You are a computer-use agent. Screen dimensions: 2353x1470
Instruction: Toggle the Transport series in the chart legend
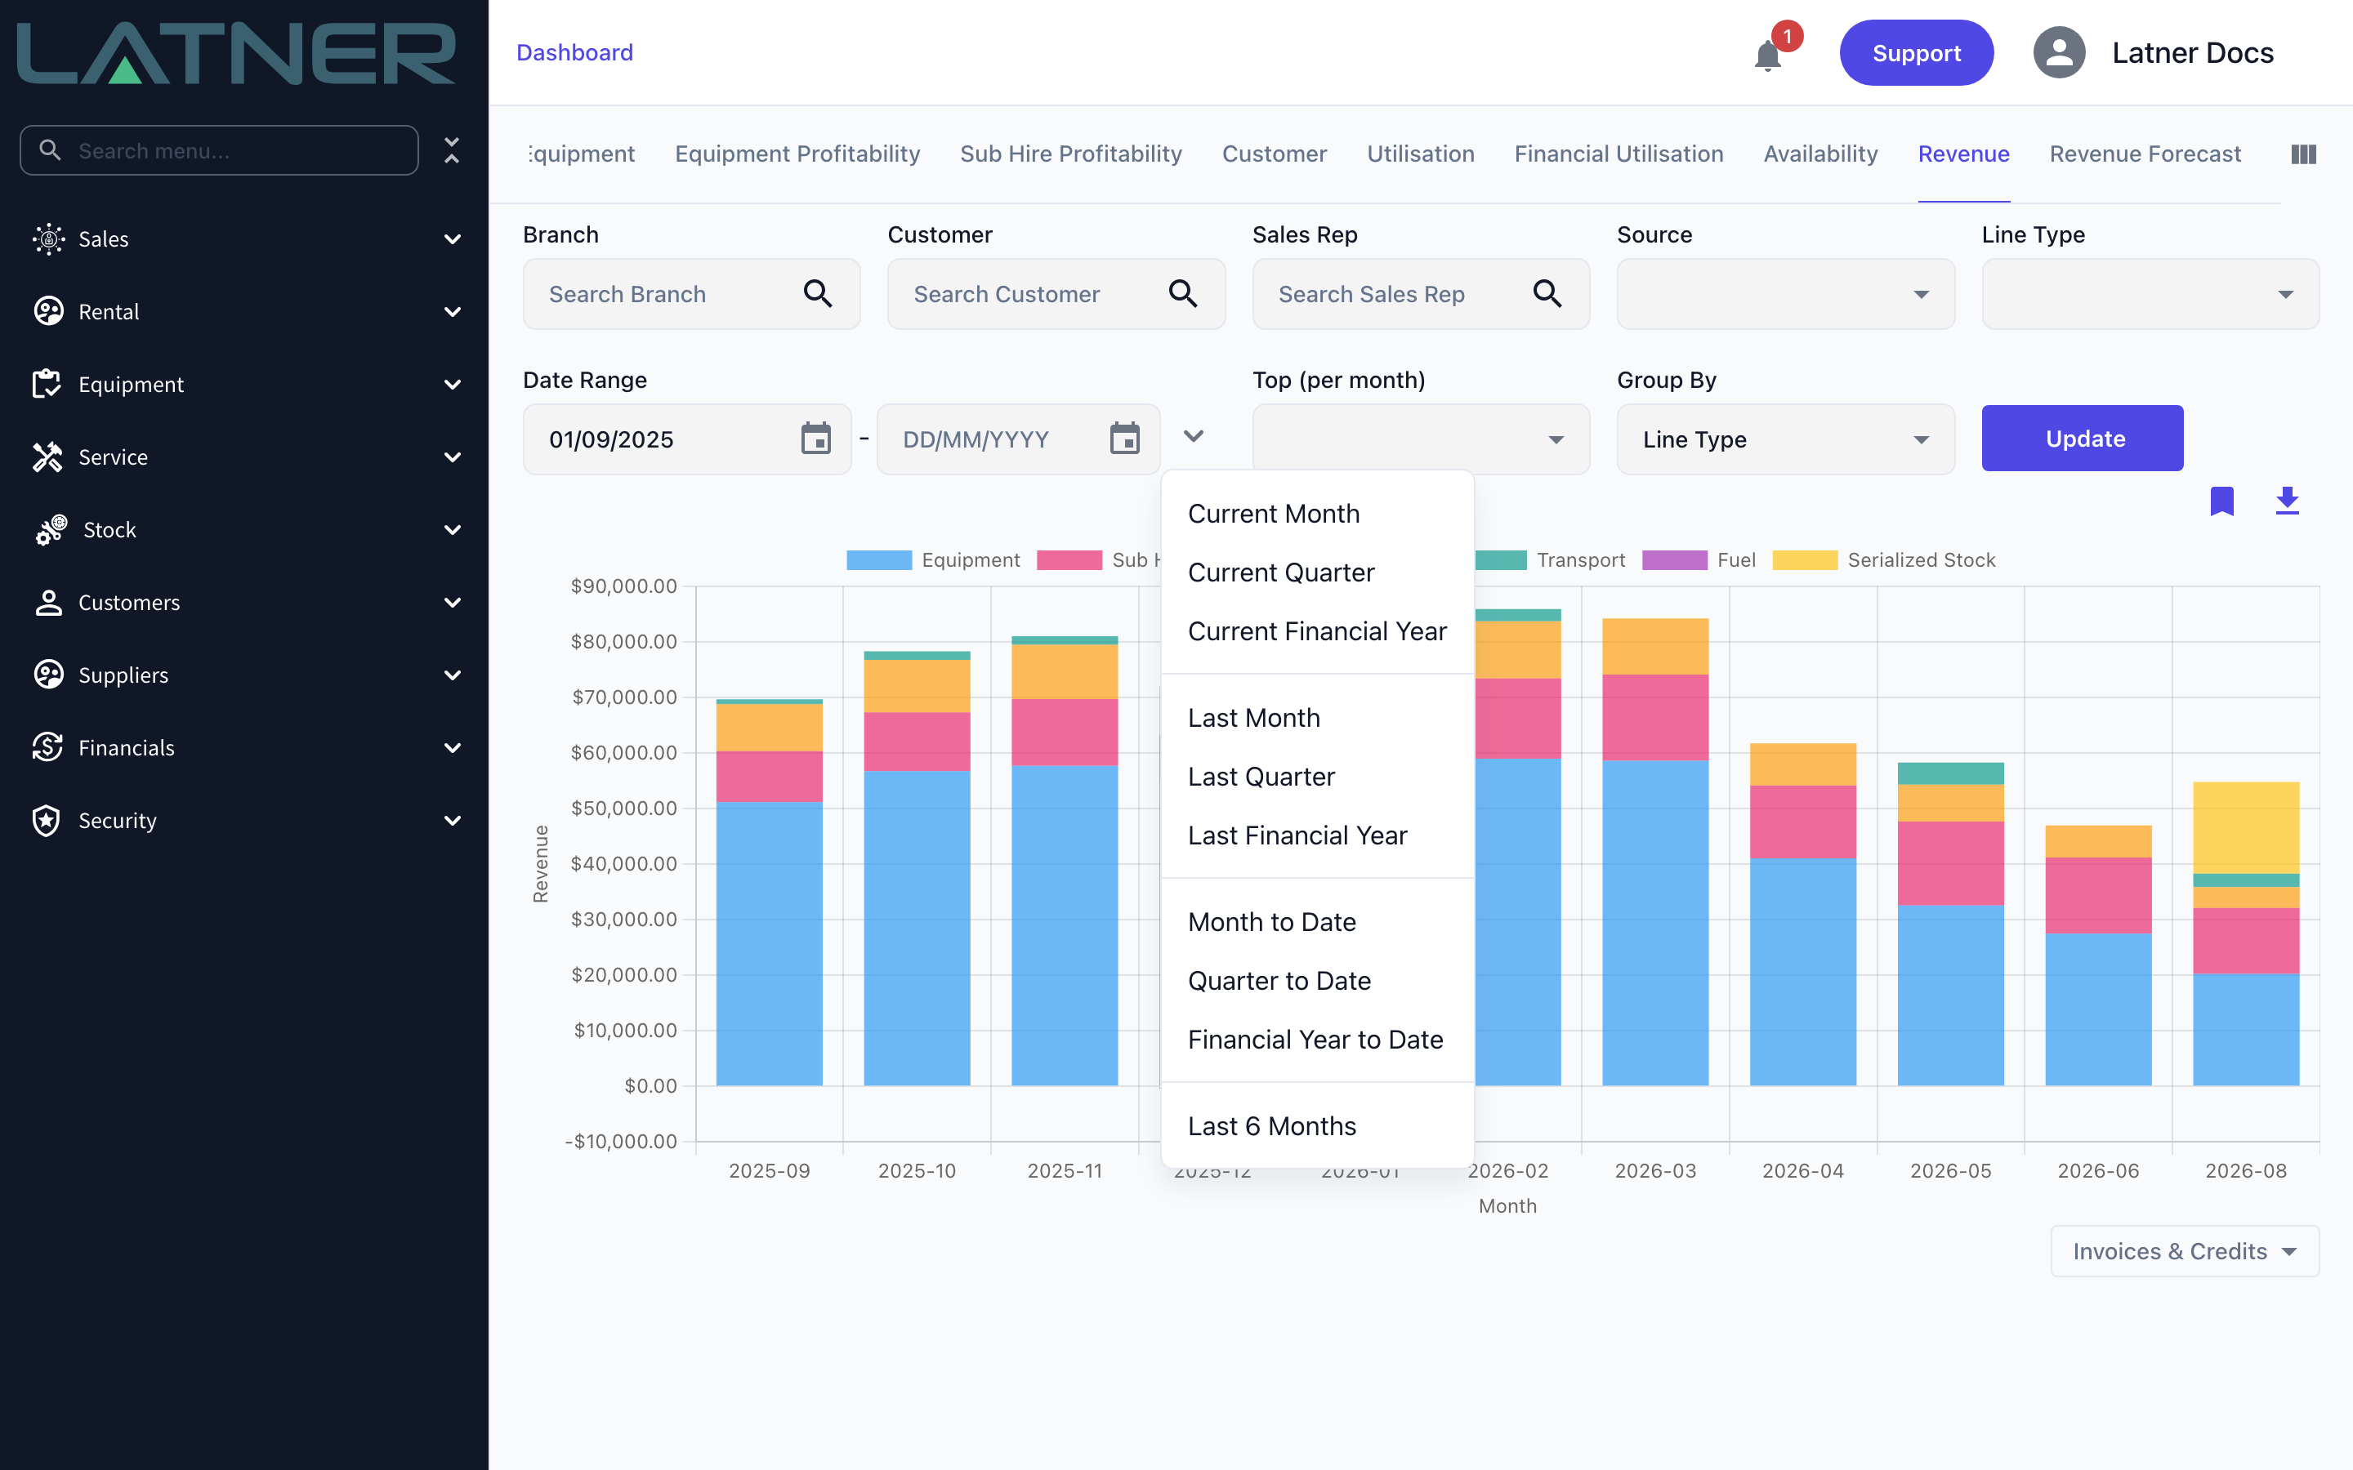(x=1550, y=560)
